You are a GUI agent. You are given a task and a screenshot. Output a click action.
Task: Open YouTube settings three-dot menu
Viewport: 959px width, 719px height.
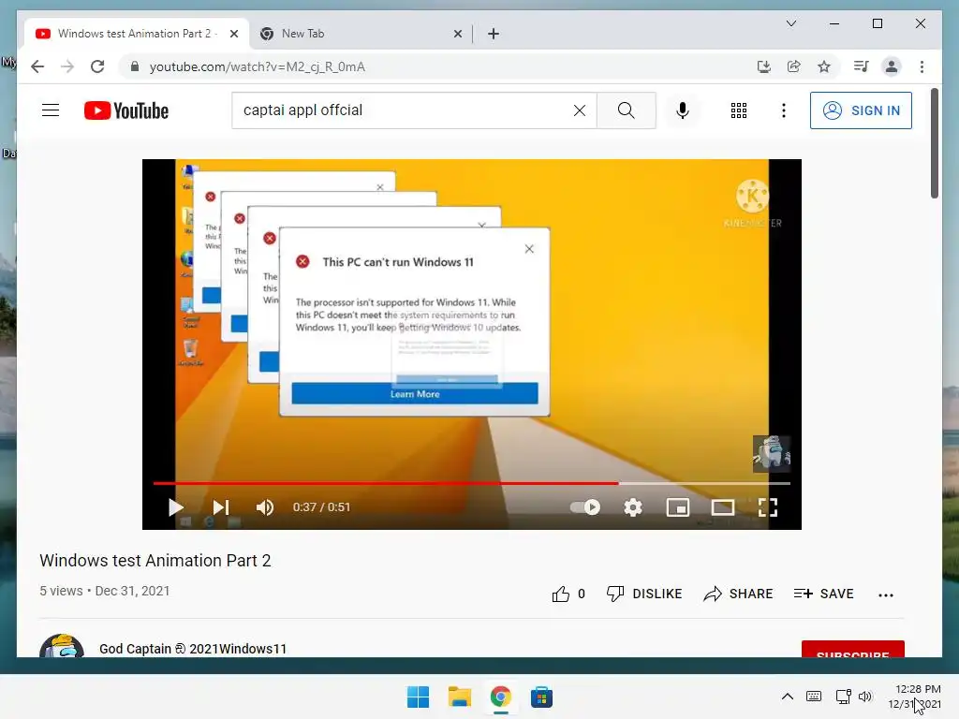(784, 110)
